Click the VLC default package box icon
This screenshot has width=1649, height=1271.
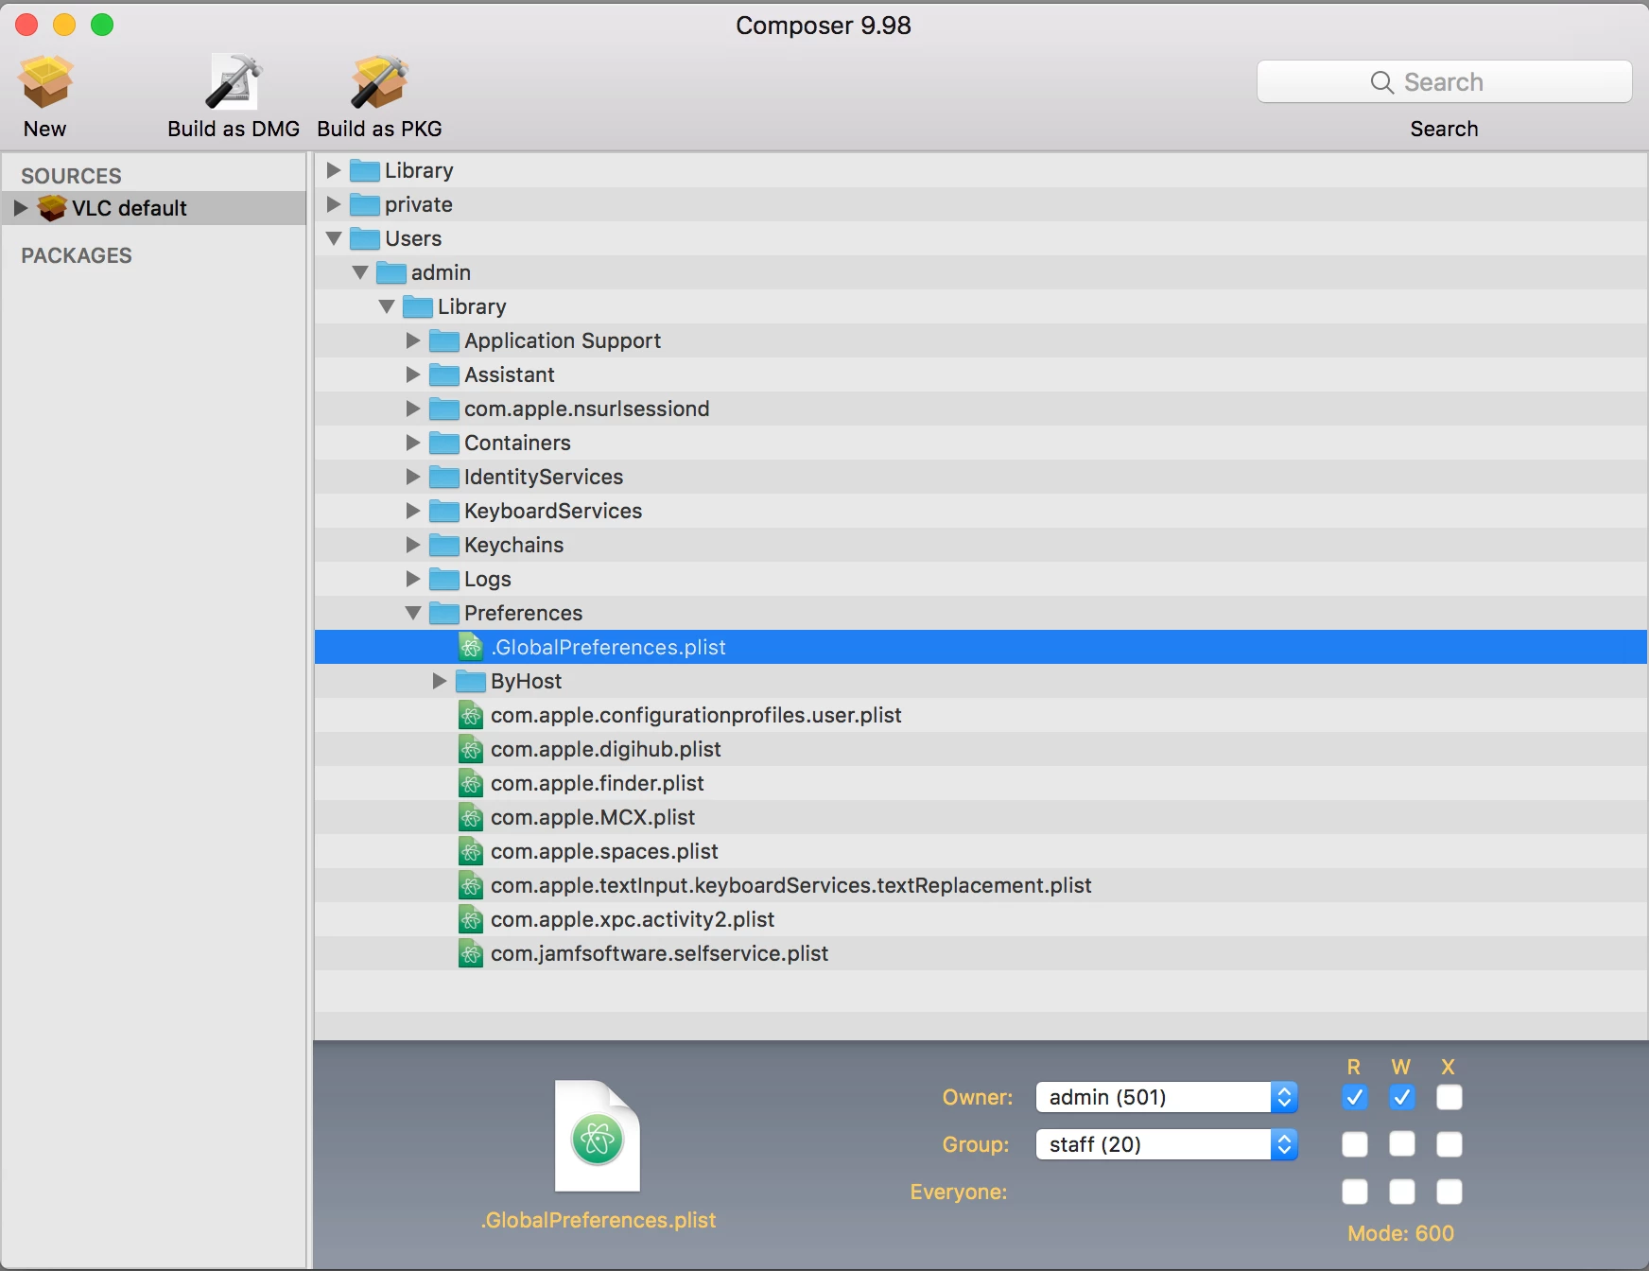[x=52, y=208]
